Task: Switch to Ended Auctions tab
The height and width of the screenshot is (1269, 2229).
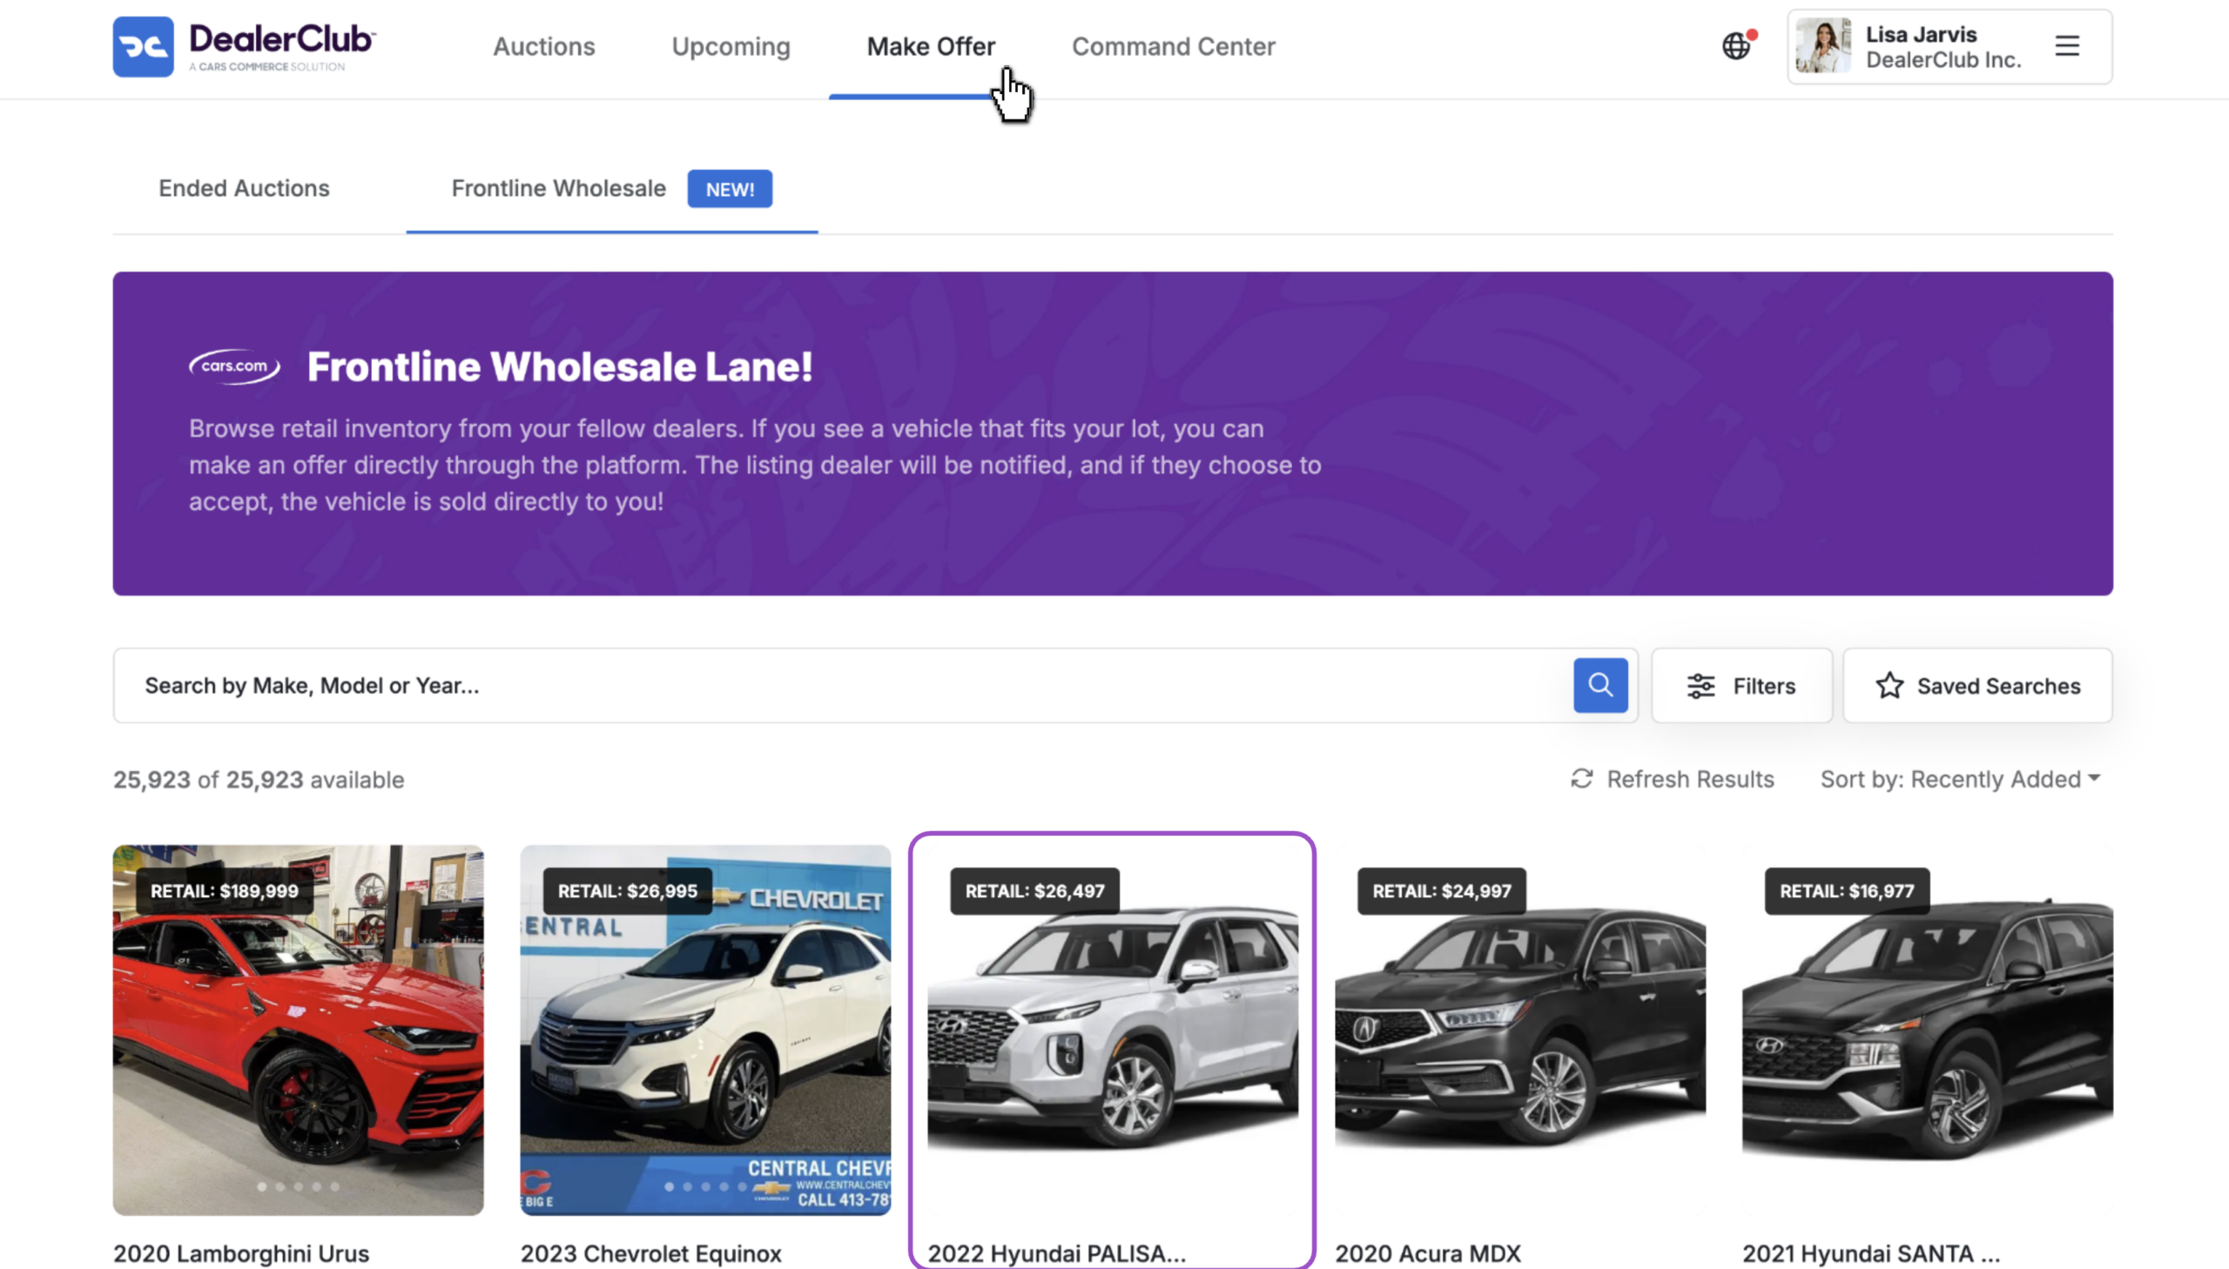Action: (x=244, y=188)
